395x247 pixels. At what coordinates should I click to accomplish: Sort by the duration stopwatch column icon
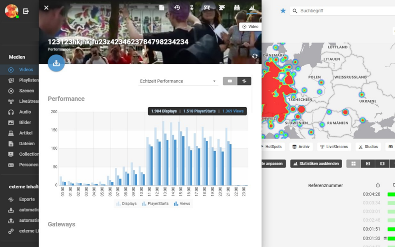point(378,185)
